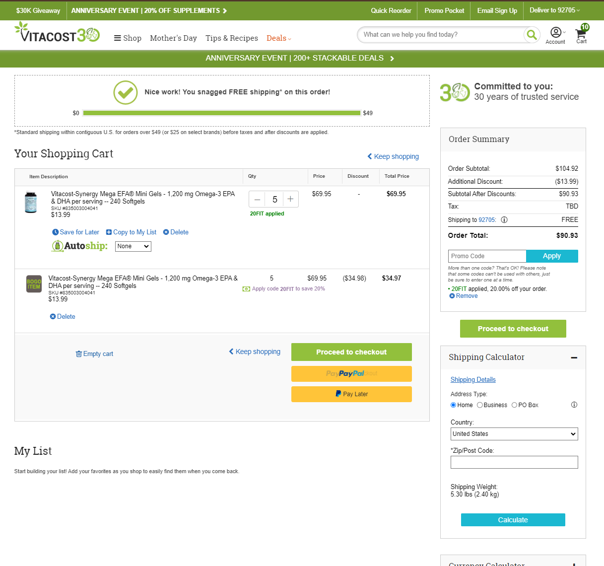Click the 30 years anniversary logo
Screen dimensions: 604x566
click(455, 92)
